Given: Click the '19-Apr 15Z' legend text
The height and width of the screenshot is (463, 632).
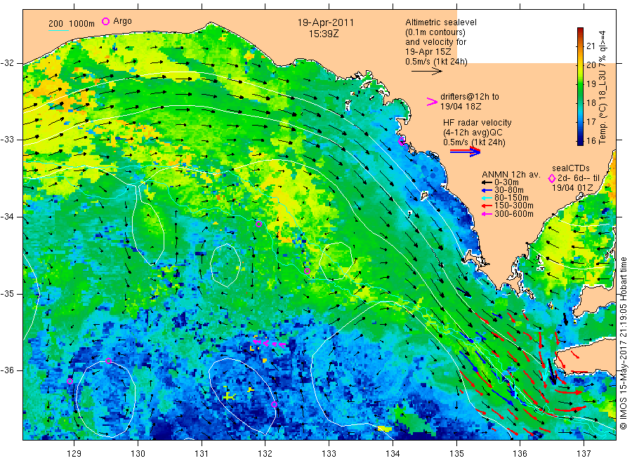Looking at the screenshot, I should coord(428,52).
